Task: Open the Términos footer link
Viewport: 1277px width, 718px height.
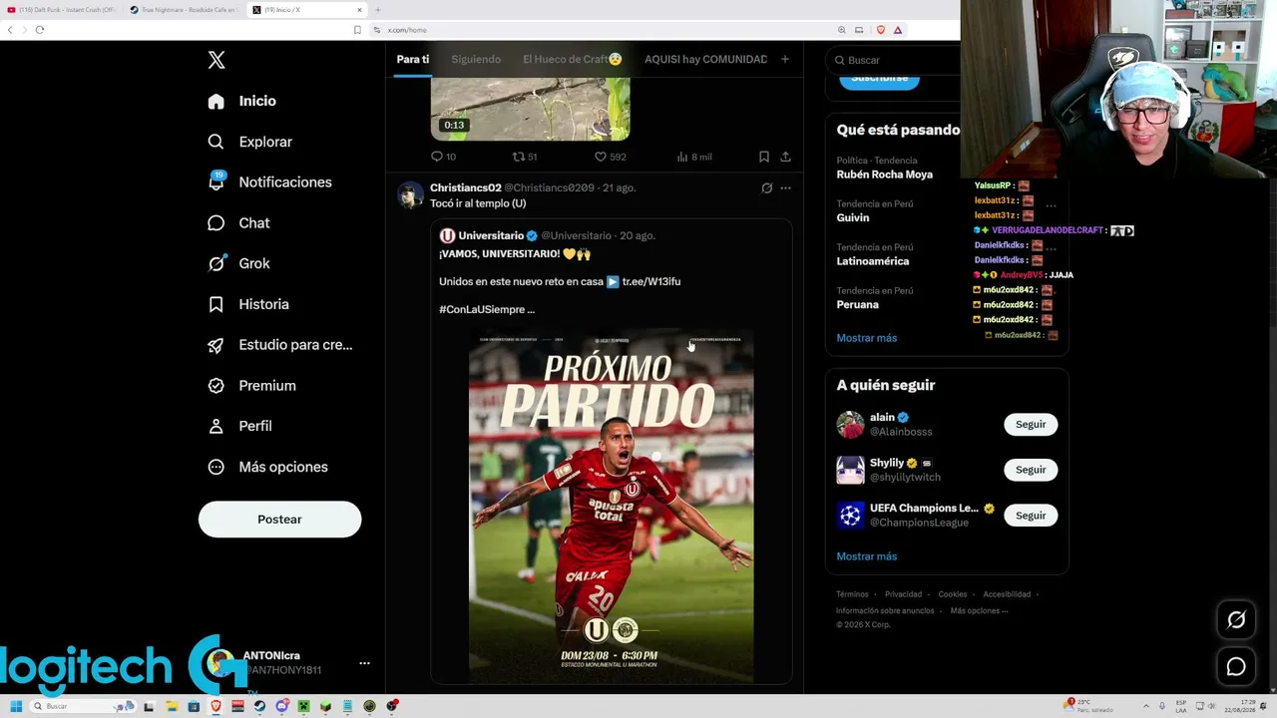Action: point(853,594)
